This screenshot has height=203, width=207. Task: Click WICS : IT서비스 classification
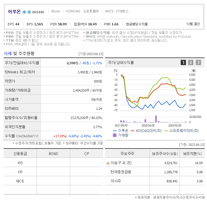pos(117,11)
